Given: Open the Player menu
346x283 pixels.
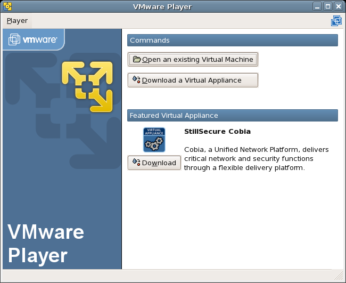Looking at the screenshot, I should pyautogui.click(x=17, y=21).
